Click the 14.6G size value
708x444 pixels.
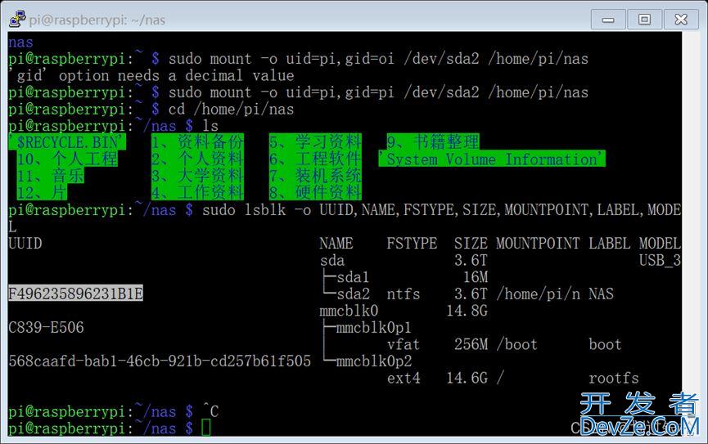coord(467,378)
